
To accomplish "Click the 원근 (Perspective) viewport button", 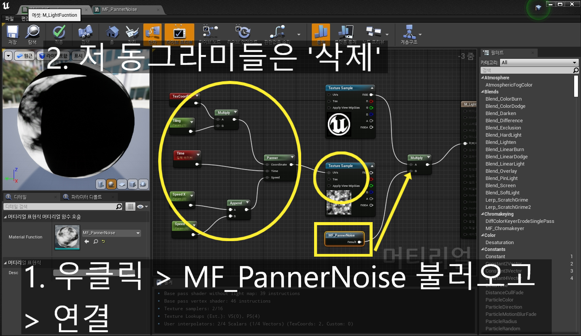I will coord(24,56).
